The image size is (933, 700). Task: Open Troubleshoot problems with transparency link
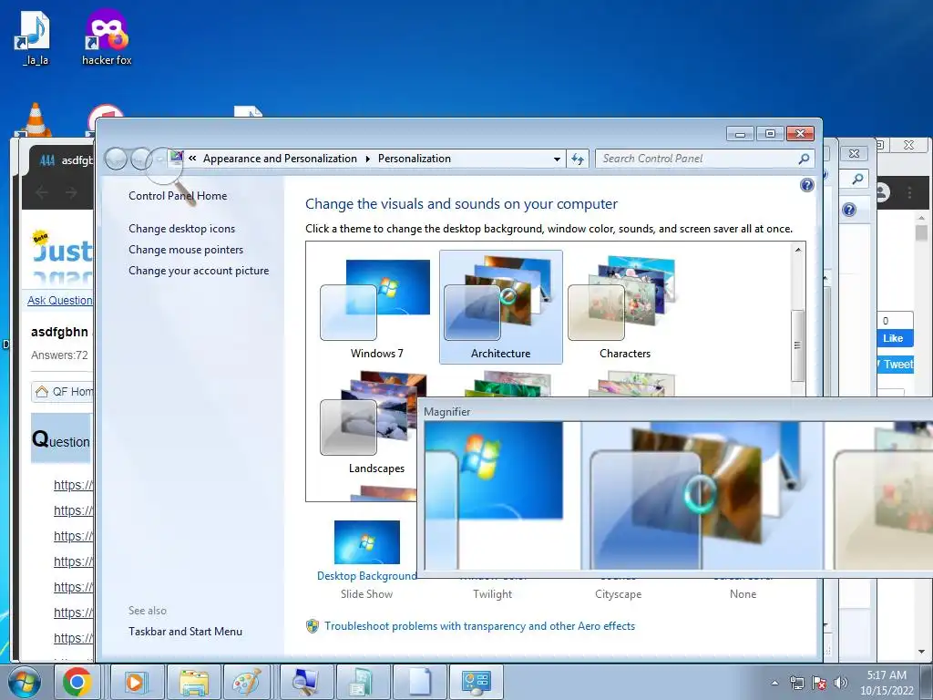tap(479, 626)
